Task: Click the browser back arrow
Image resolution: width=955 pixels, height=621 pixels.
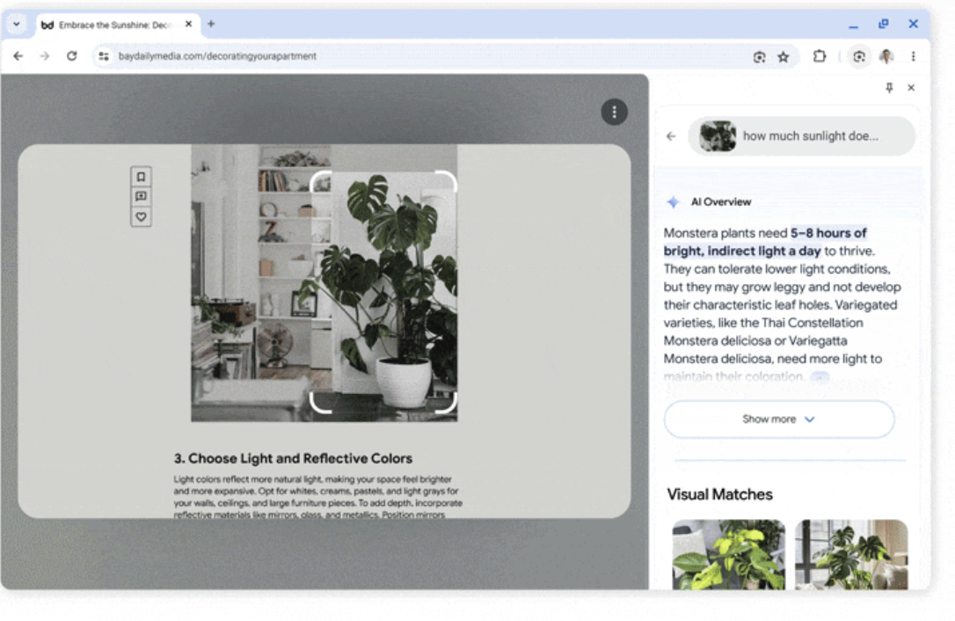Action: click(x=18, y=56)
